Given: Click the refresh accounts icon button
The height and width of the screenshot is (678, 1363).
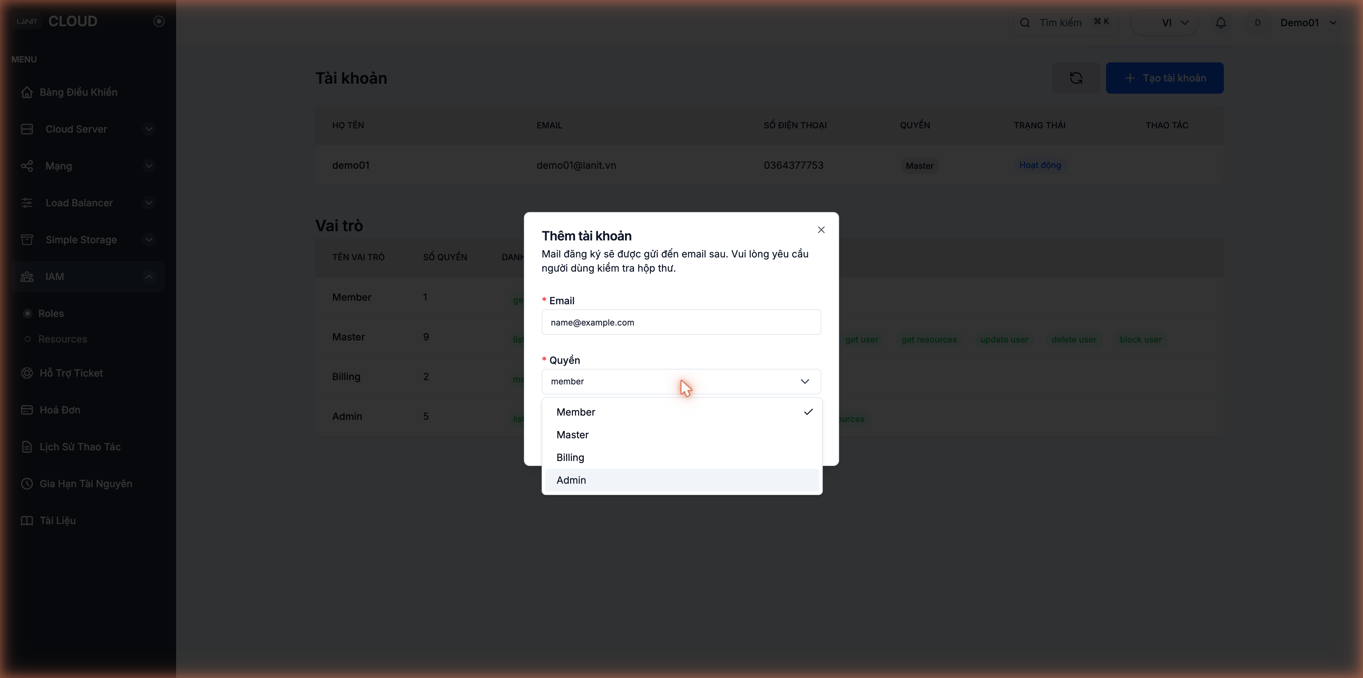Looking at the screenshot, I should click(1076, 78).
